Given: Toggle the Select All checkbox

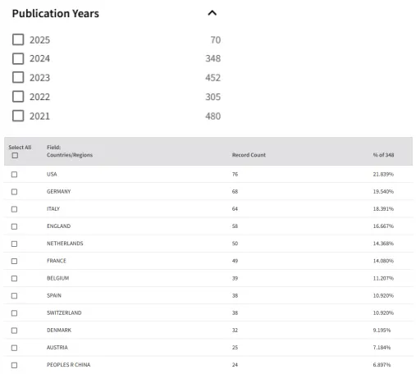Looking at the screenshot, I should coord(15,156).
